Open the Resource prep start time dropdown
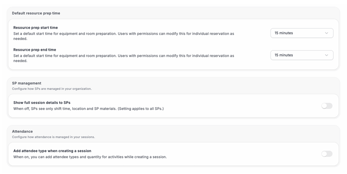The width and height of the screenshot is (347, 174). [x=302, y=33]
